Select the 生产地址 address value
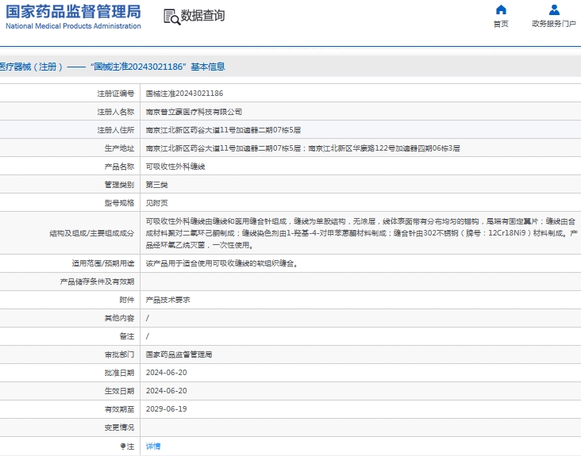 302,148
